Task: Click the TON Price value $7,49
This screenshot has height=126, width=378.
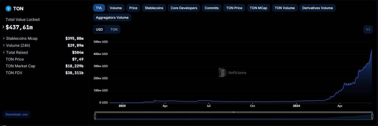Action: pos(77,59)
